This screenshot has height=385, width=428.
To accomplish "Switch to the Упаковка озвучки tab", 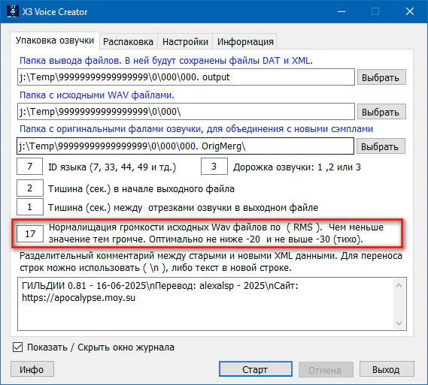I will point(55,41).
